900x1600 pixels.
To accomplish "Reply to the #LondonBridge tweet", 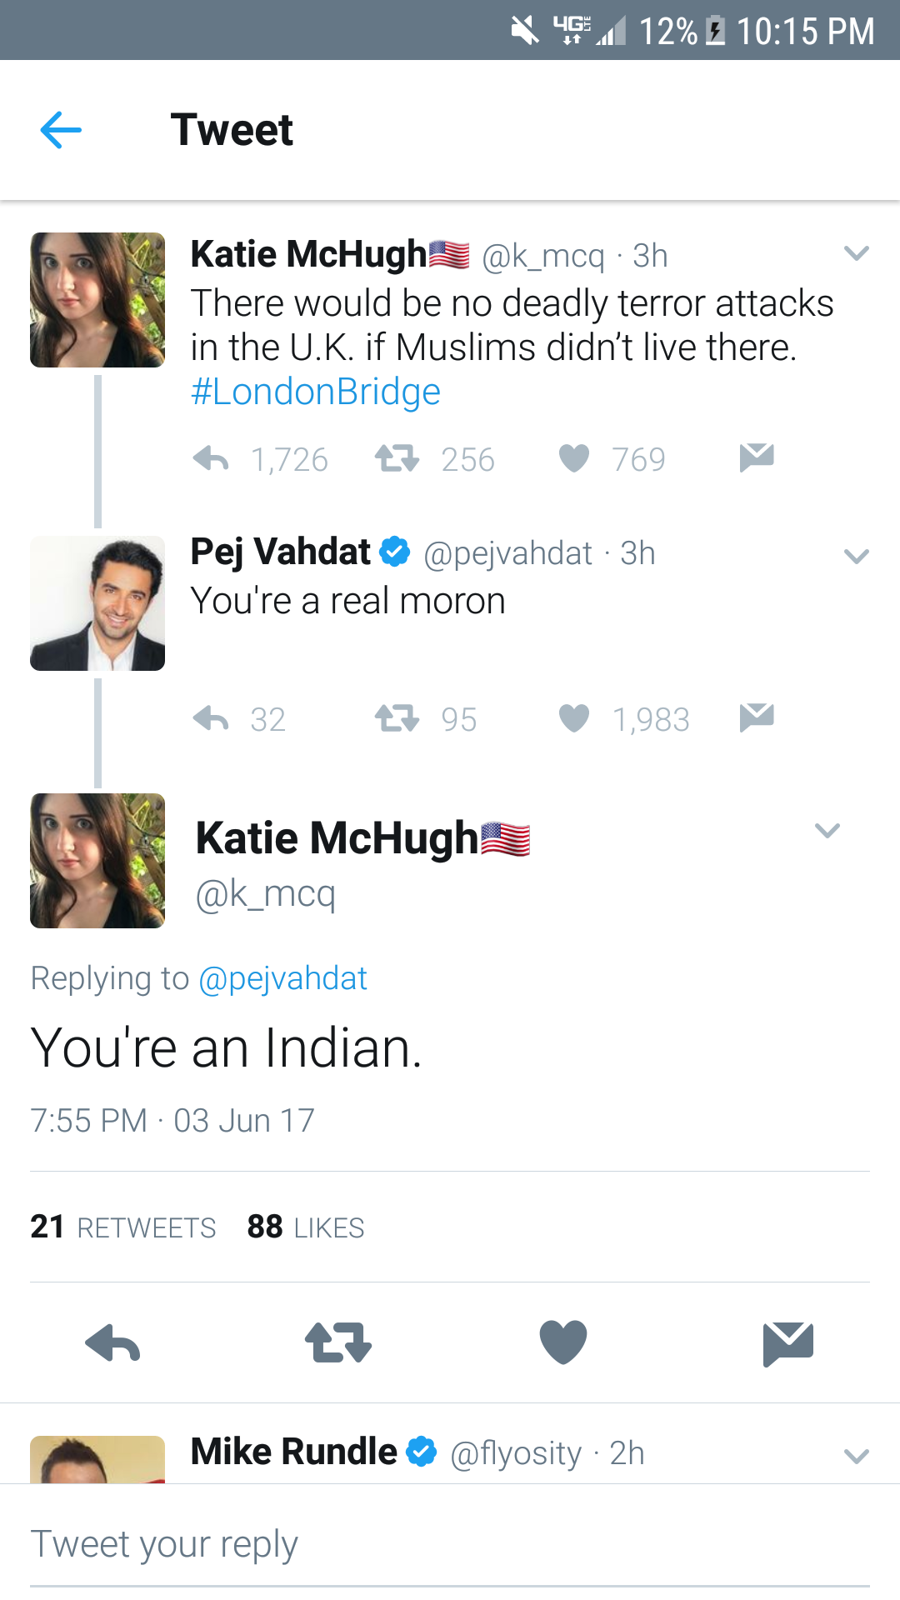I will click(x=211, y=458).
